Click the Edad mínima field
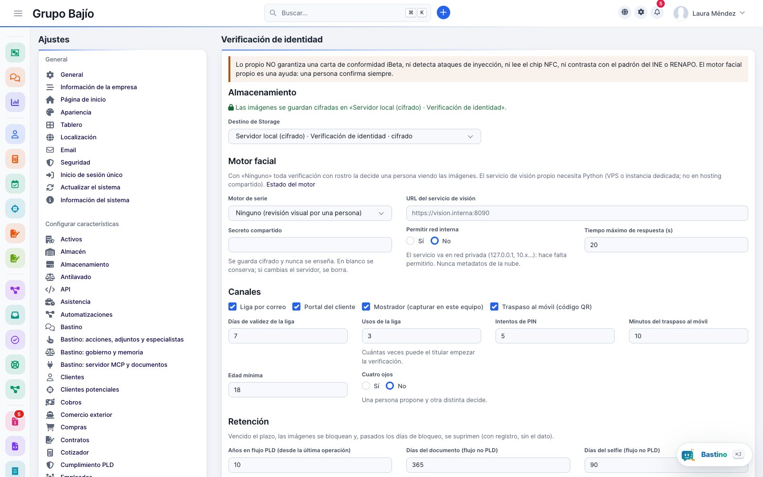 (288, 390)
